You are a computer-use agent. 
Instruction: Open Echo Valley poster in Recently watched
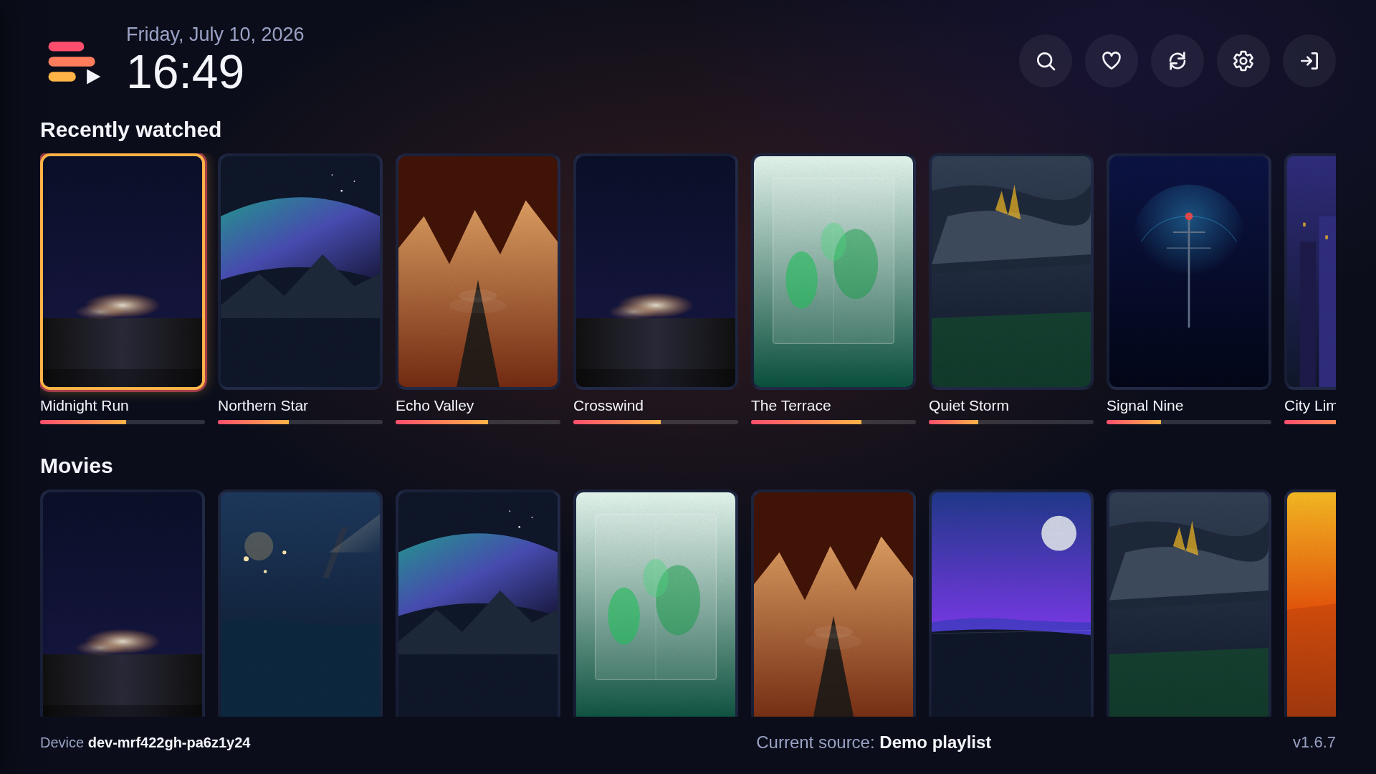tap(478, 272)
